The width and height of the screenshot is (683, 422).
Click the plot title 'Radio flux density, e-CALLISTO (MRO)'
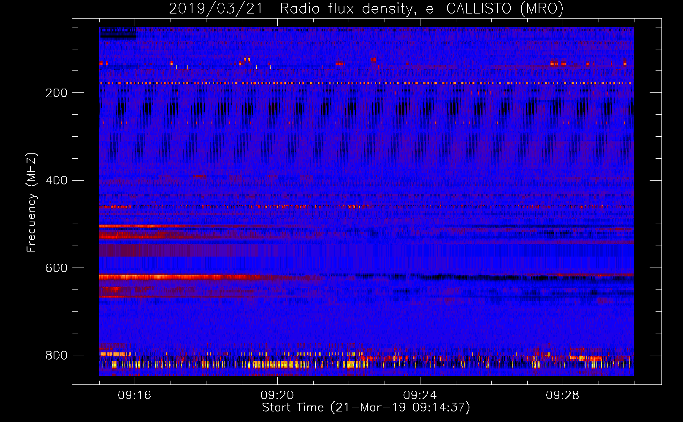422,9
